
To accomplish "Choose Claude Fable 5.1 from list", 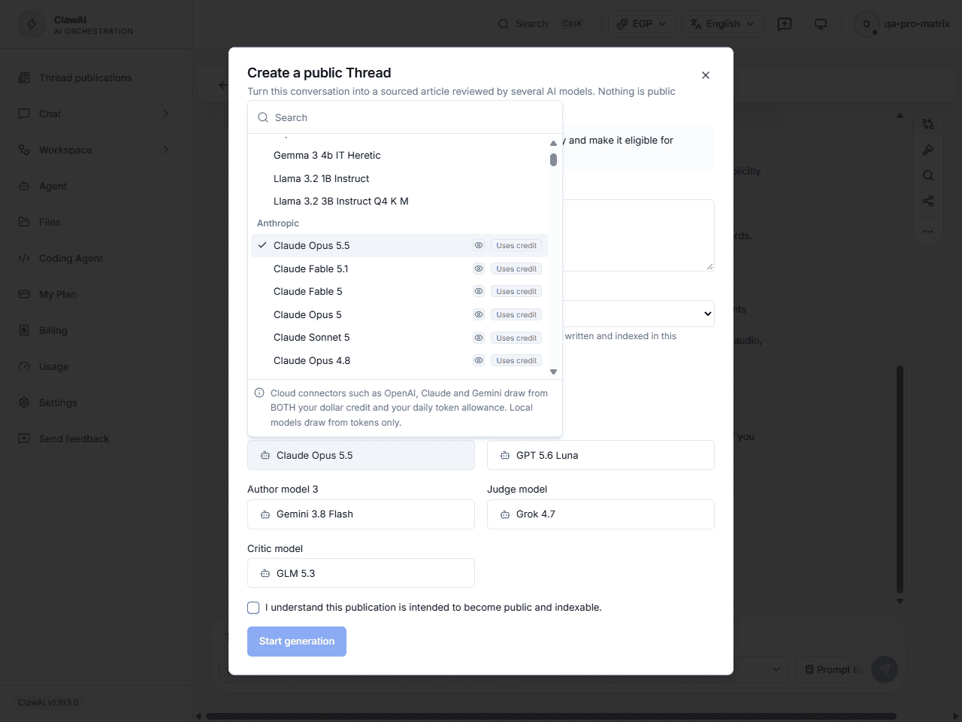I will 399,268.
